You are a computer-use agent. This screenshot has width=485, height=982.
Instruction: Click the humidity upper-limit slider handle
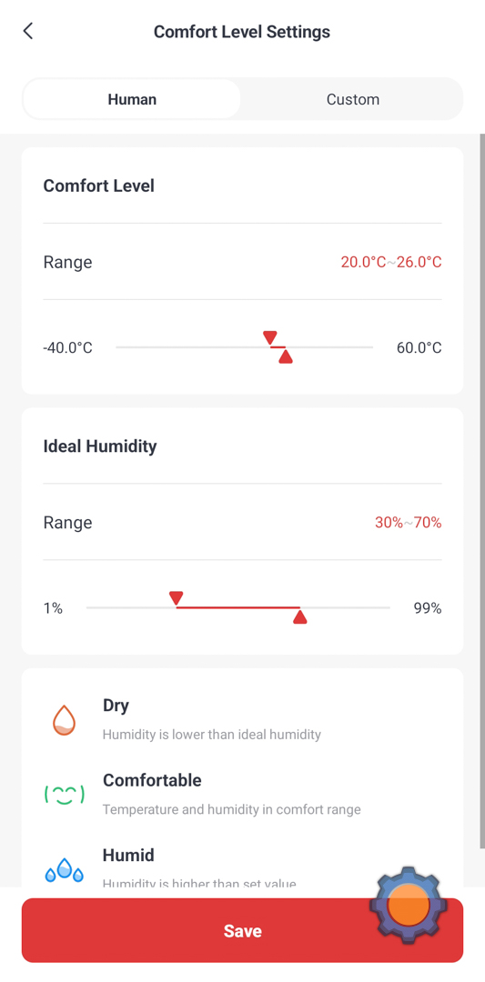point(300,617)
